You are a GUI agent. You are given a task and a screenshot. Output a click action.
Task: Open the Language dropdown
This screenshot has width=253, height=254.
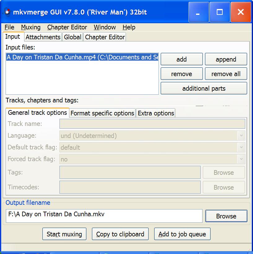click(x=152, y=136)
